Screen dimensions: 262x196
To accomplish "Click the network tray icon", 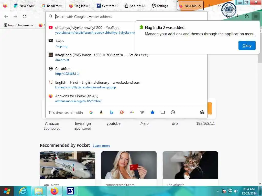I will (230, 191).
